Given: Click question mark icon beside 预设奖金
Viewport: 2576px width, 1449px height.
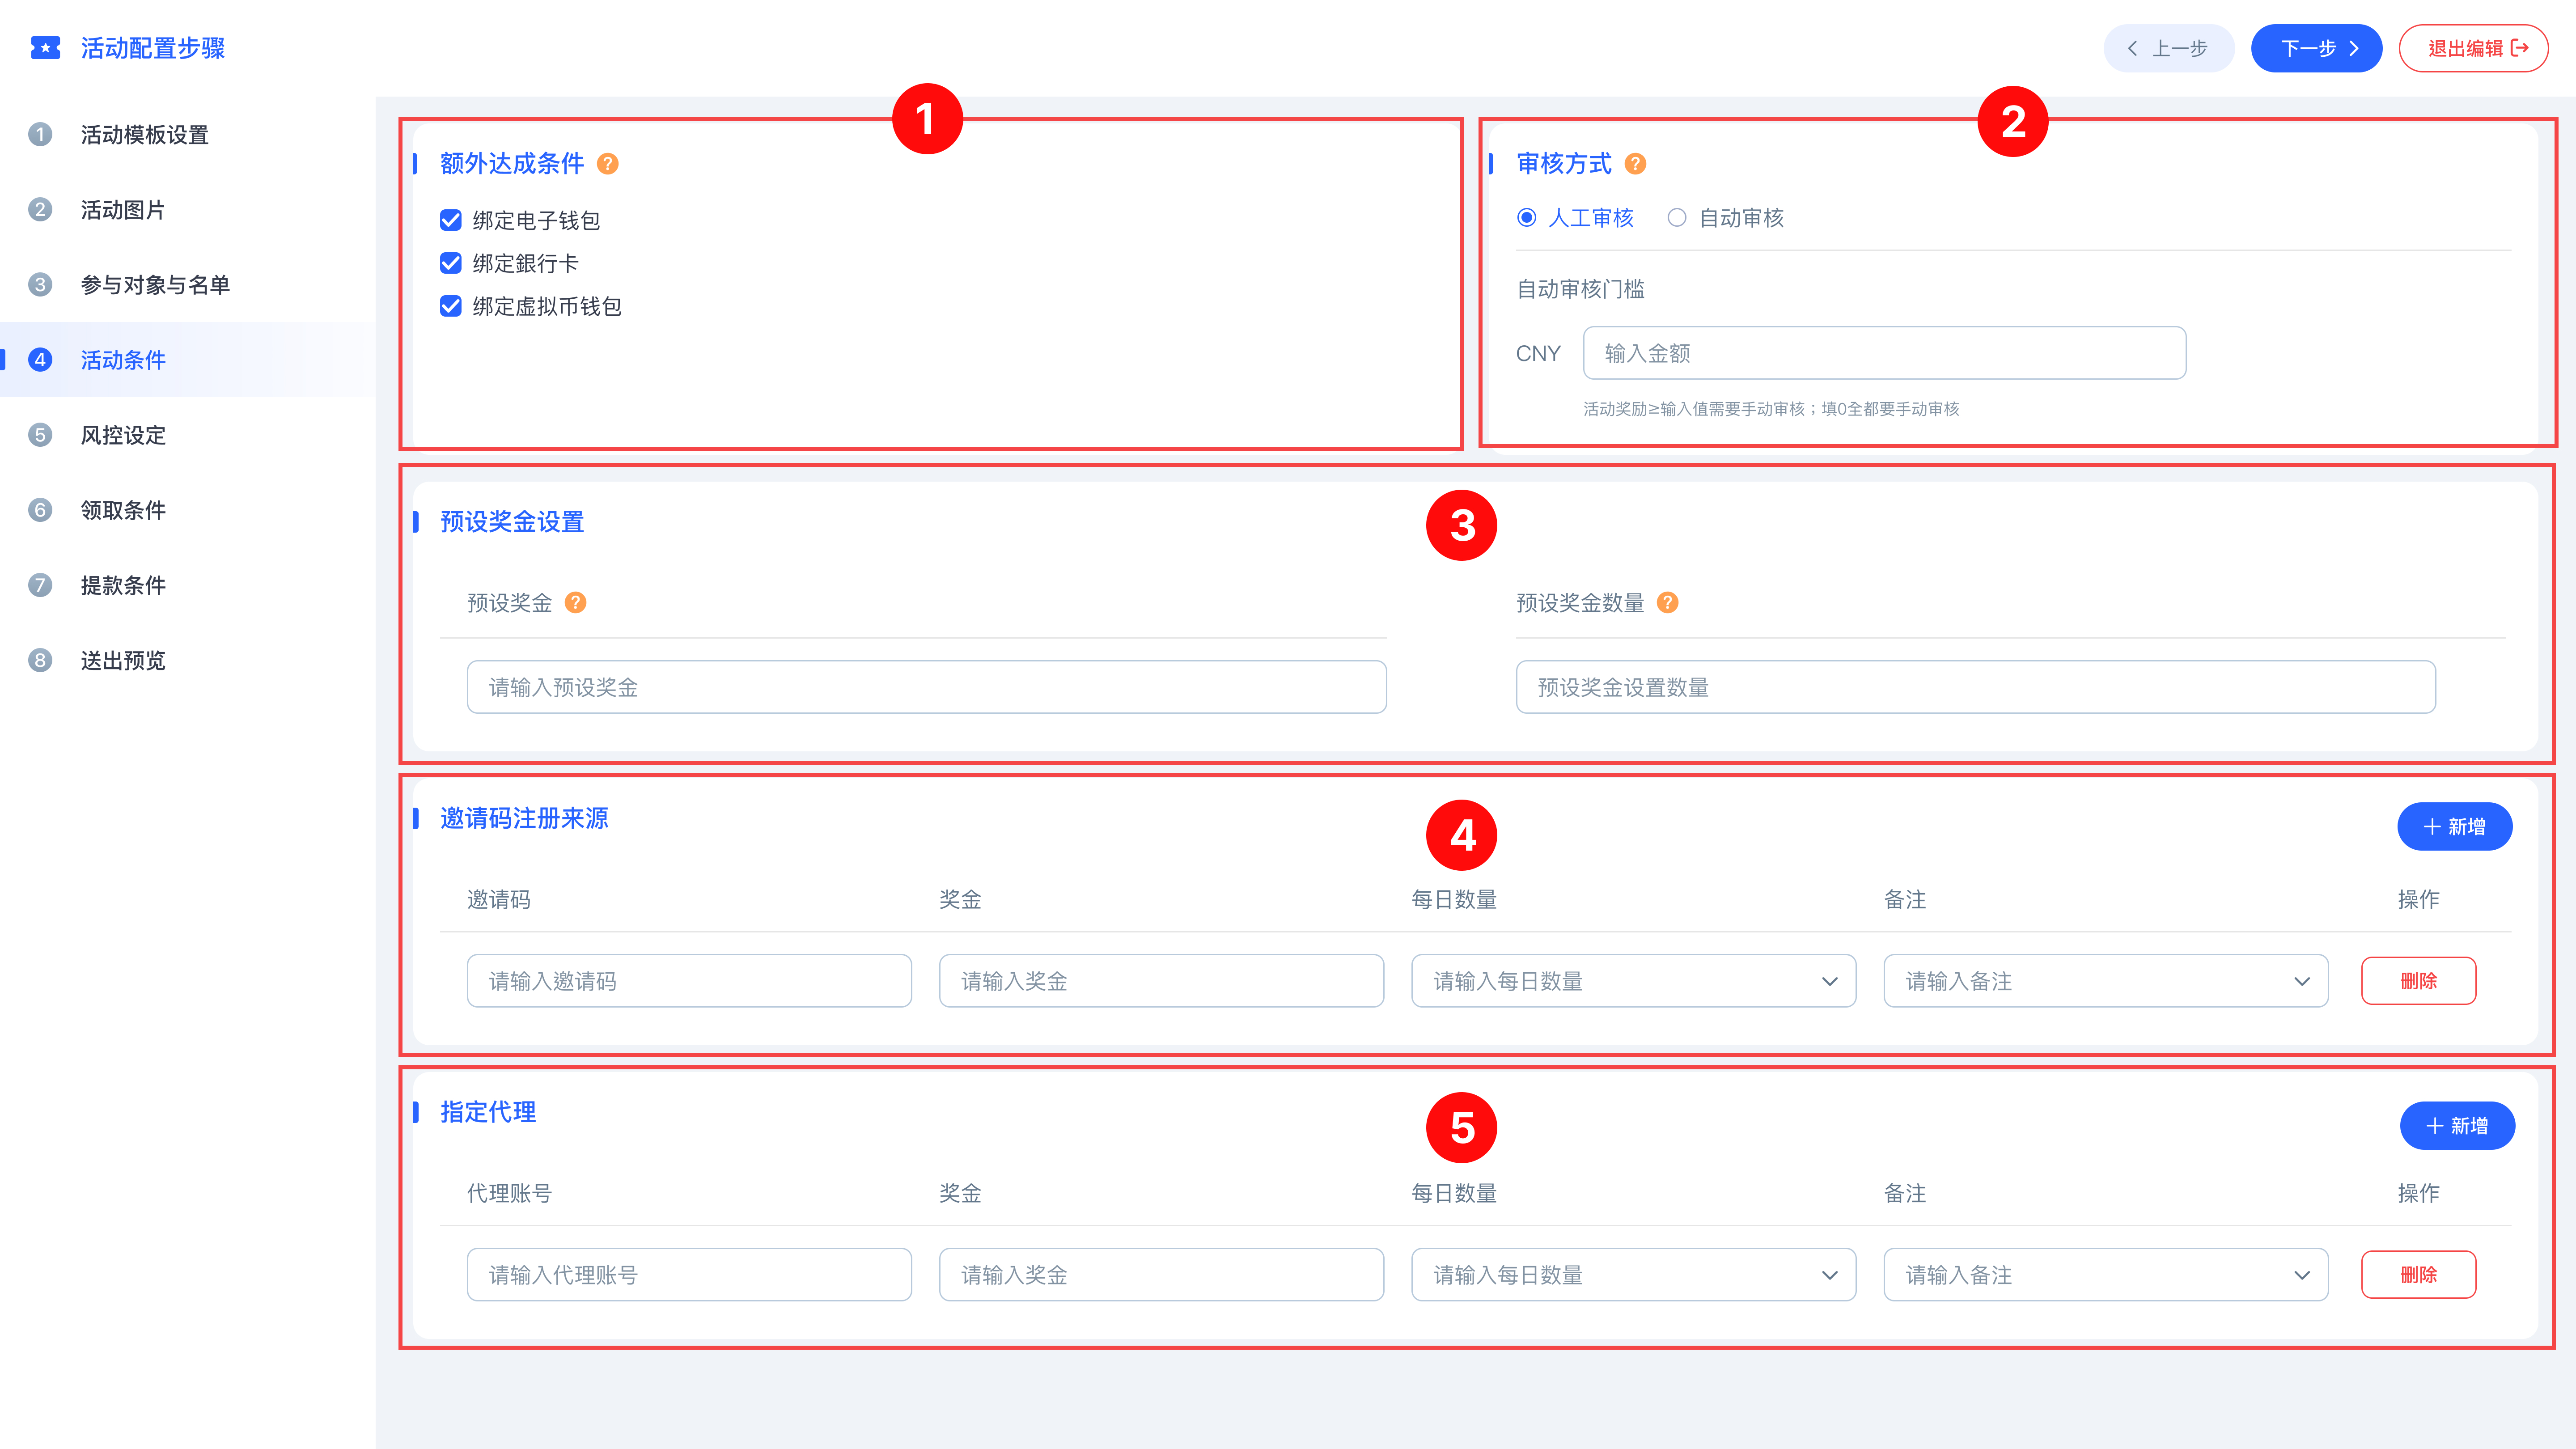Looking at the screenshot, I should pos(575,603).
